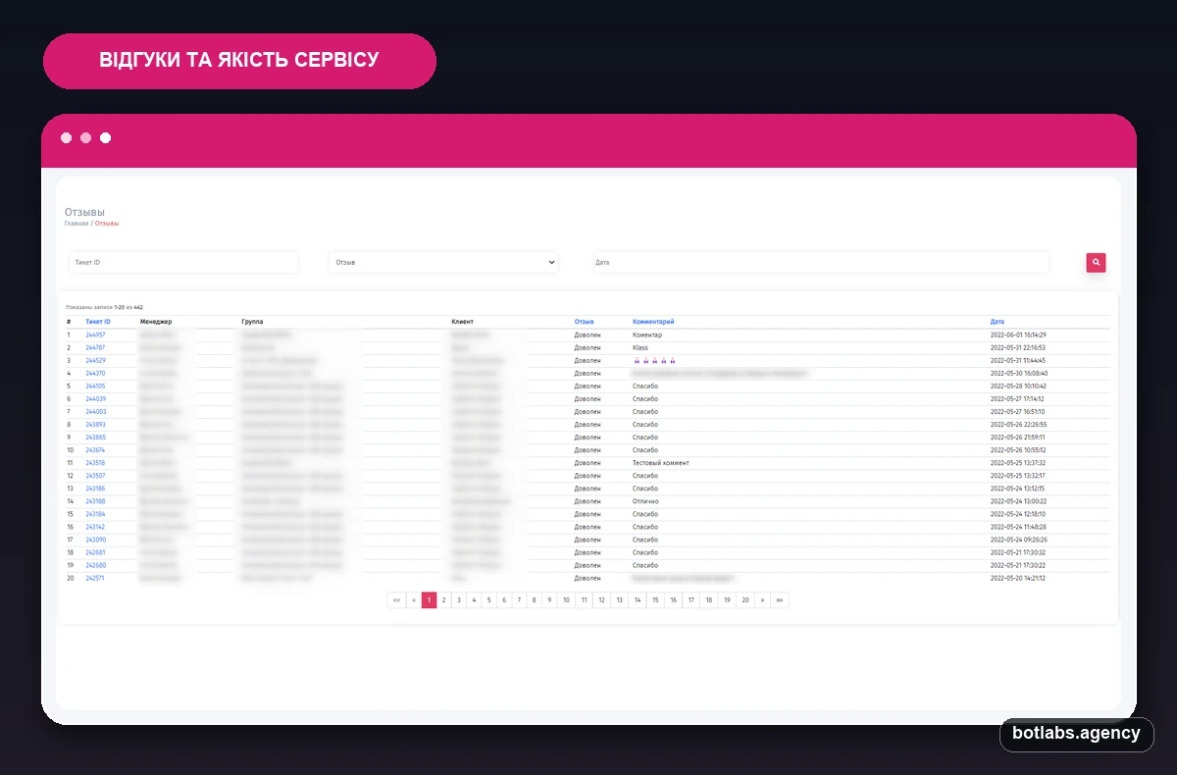This screenshot has height=775, width=1177.
Task: Click the date 2022-05-24 13:00:22
Action: coord(1018,500)
